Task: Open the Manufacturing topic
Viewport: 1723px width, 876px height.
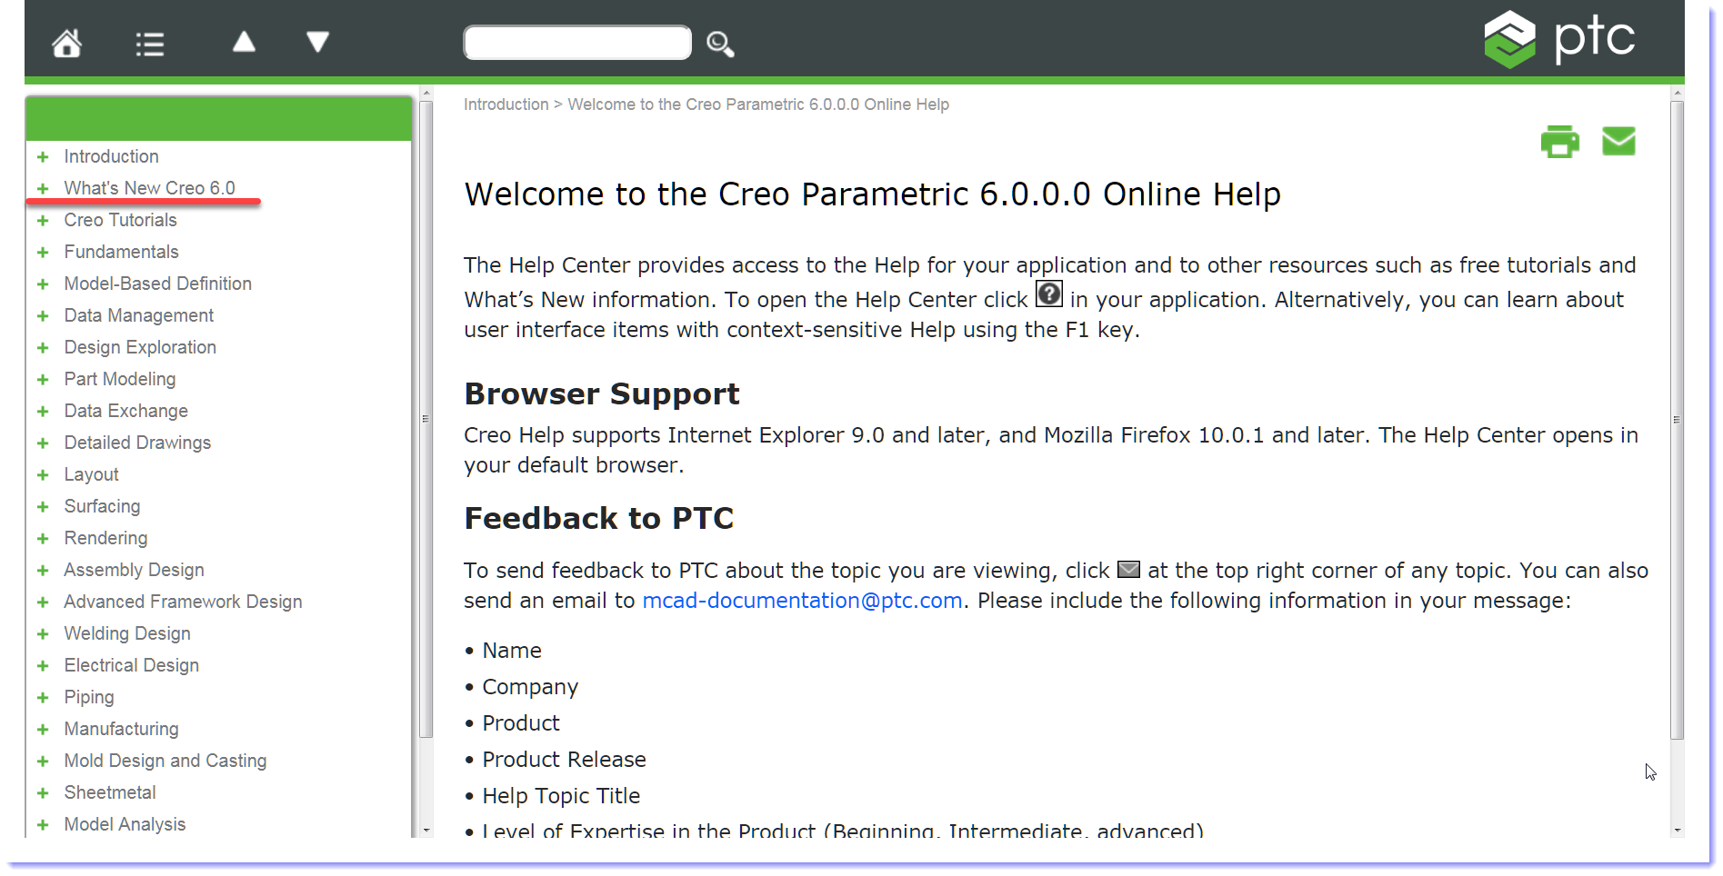Action: 121,729
